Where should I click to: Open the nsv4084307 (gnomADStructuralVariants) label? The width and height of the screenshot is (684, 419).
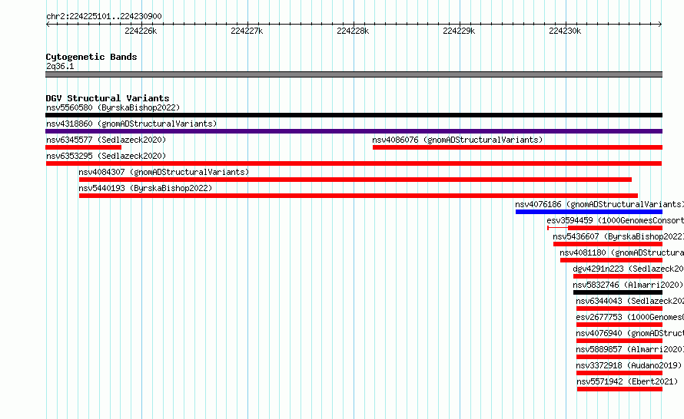(x=164, y=172)
